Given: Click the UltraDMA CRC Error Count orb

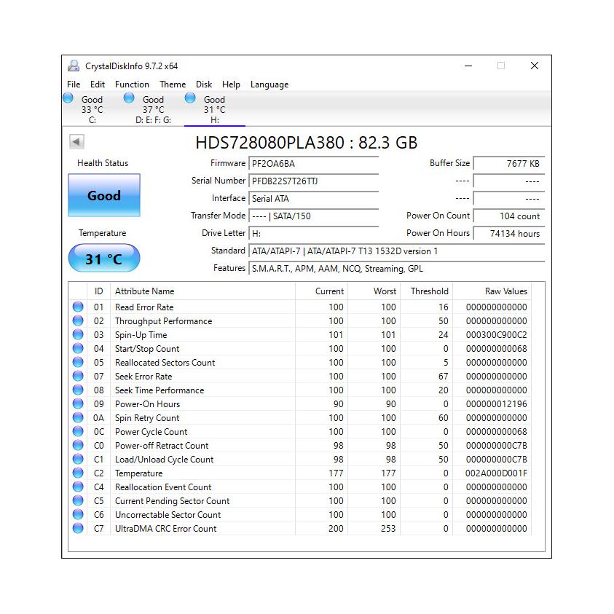Looking at the screenshot, I should tap(78, 529).
